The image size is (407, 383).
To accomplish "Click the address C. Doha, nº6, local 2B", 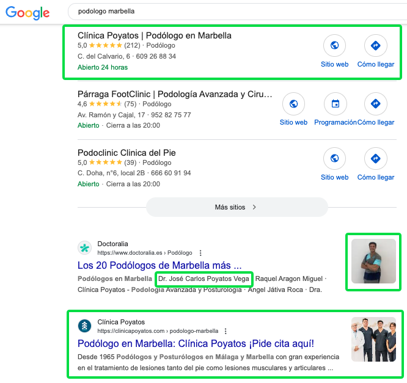I will pyautogui.click(x=111, y=173).
